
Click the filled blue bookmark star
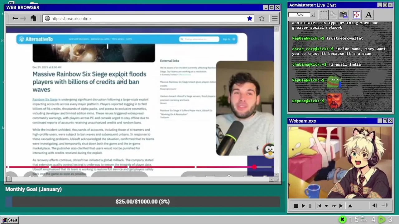[250, 19]
